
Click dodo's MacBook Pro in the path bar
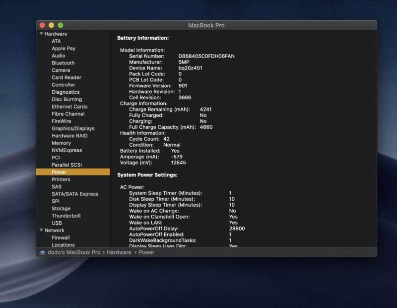[x=74, y=252]
